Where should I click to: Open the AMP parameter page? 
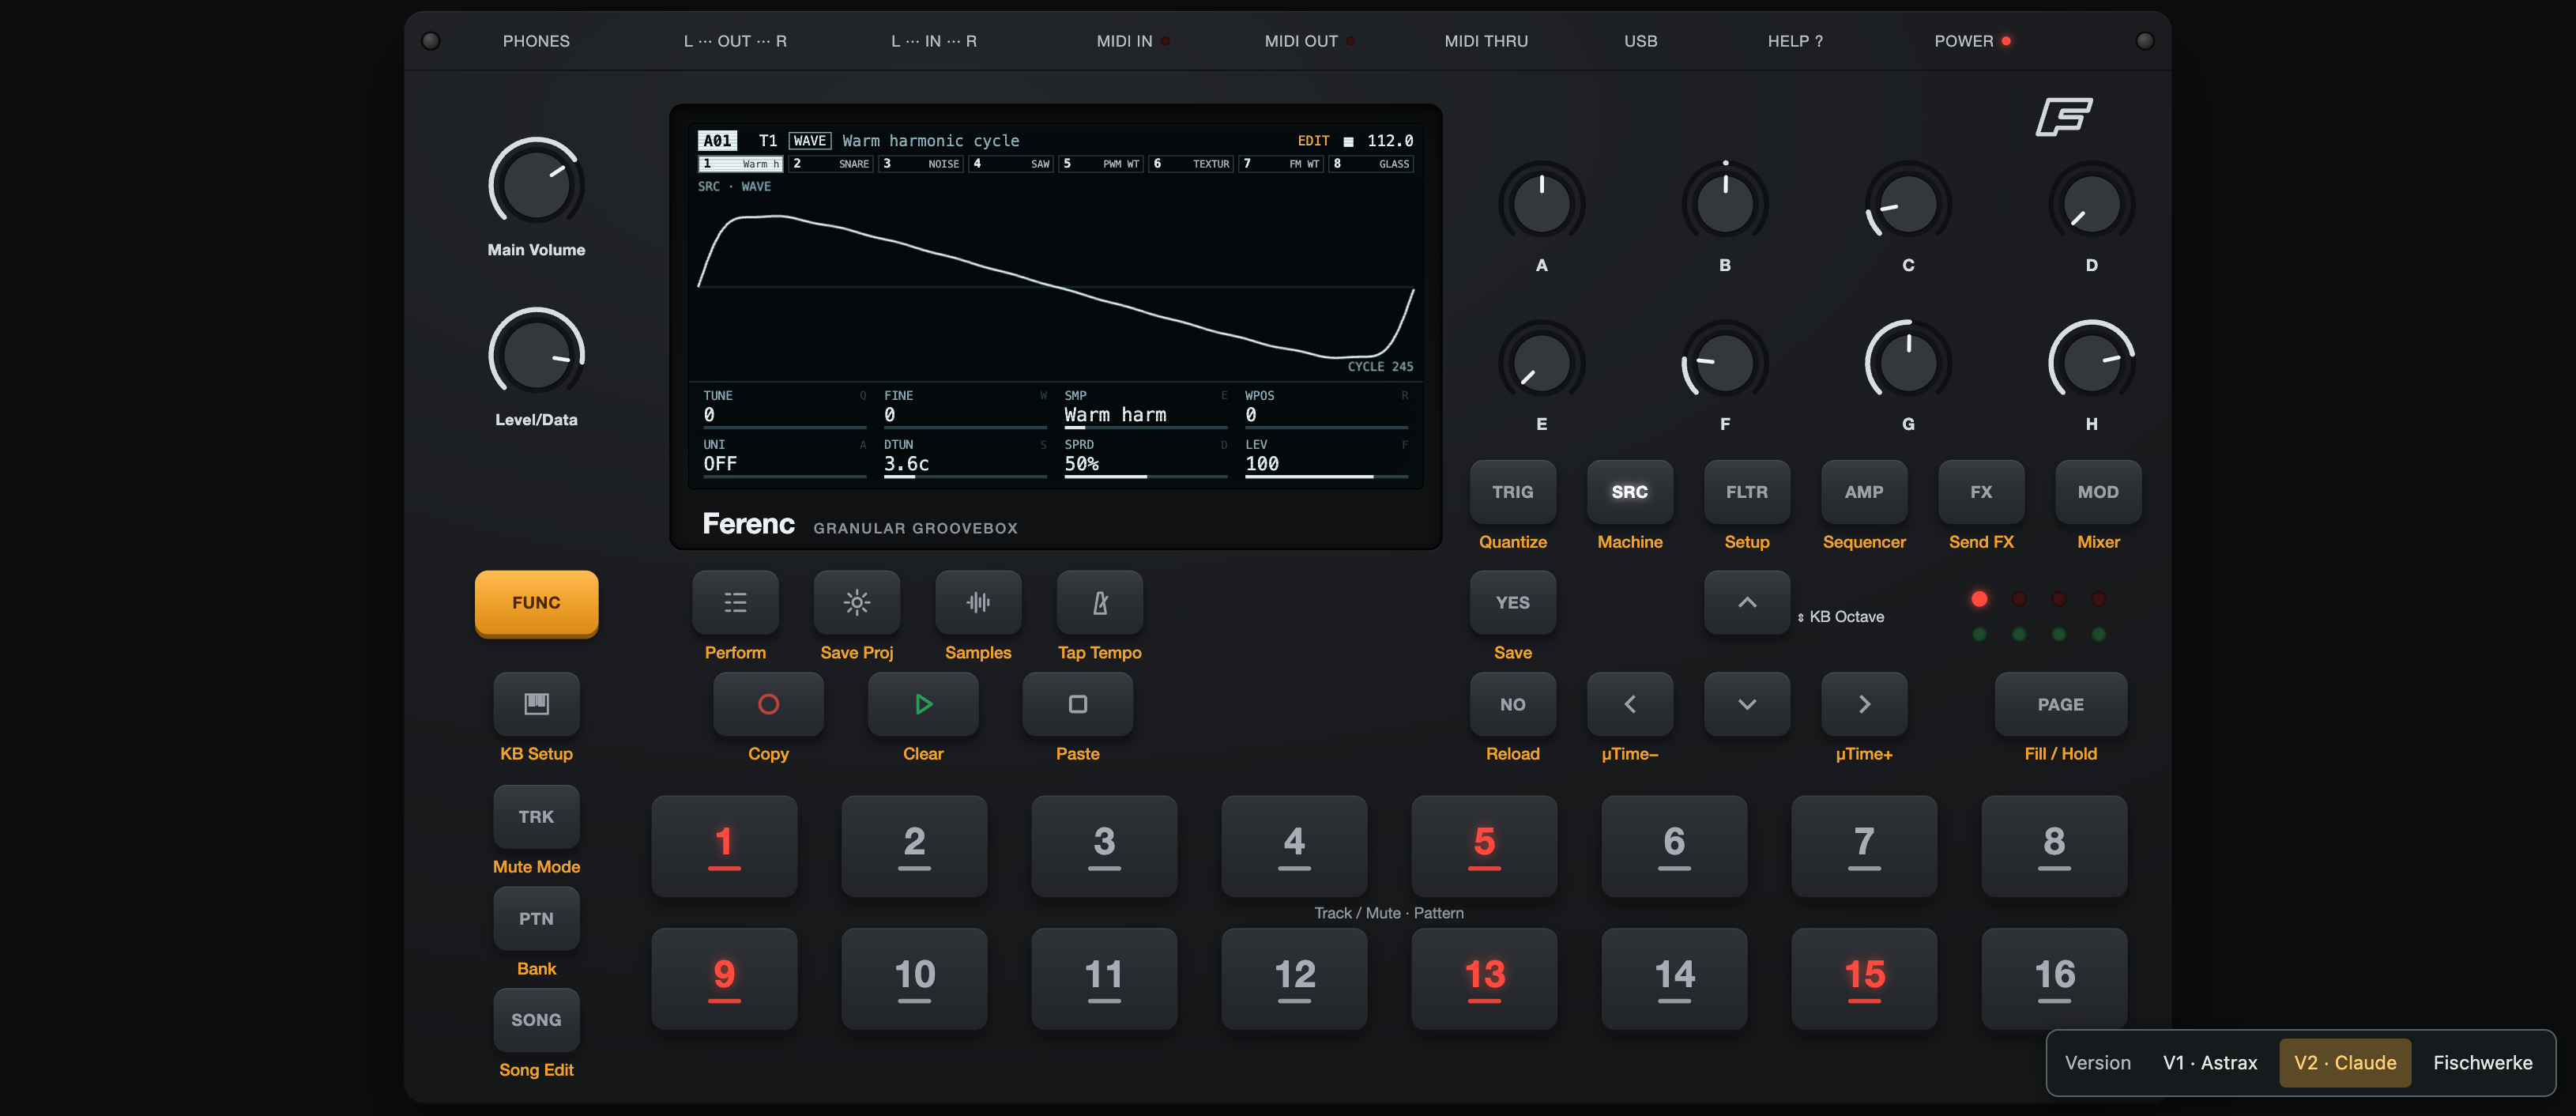(x=1864, y=492)
